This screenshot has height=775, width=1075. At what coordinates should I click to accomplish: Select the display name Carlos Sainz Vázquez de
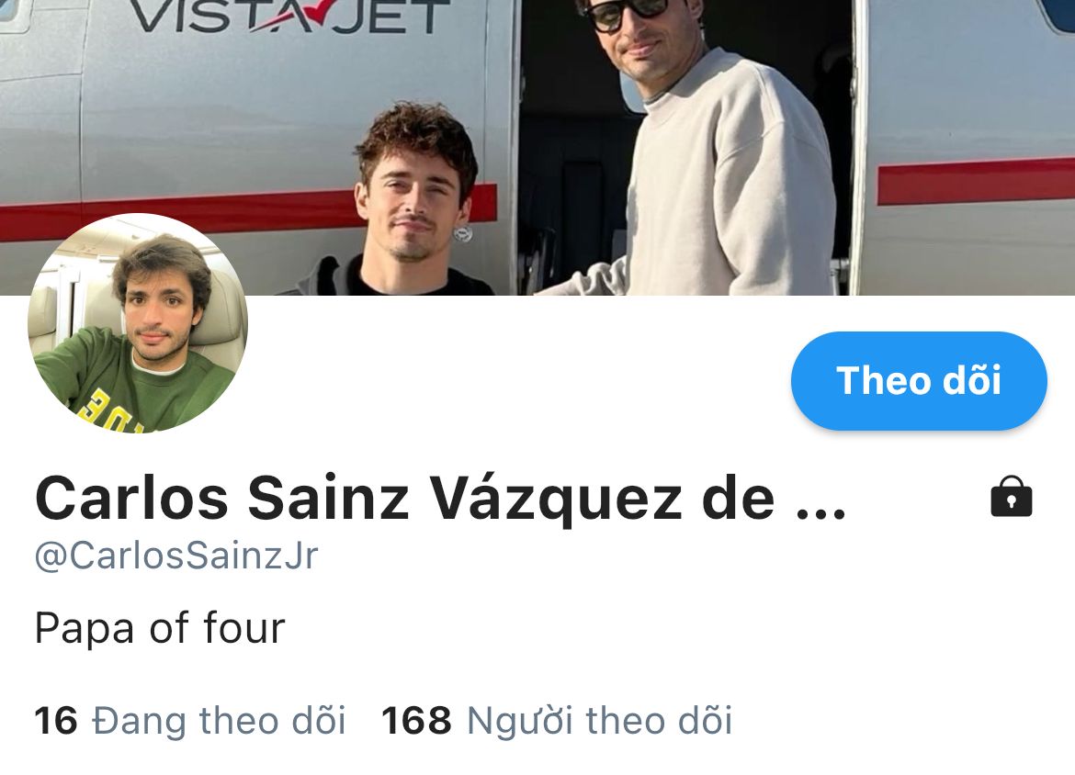404,500
